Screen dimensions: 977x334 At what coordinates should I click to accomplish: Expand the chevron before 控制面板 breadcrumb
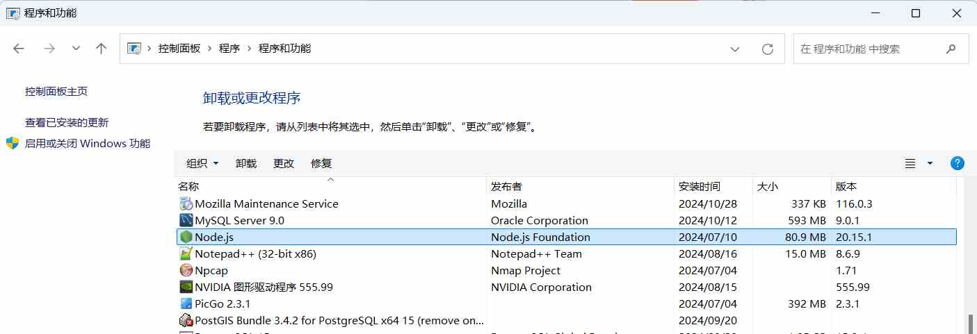(x=150, y=49)
